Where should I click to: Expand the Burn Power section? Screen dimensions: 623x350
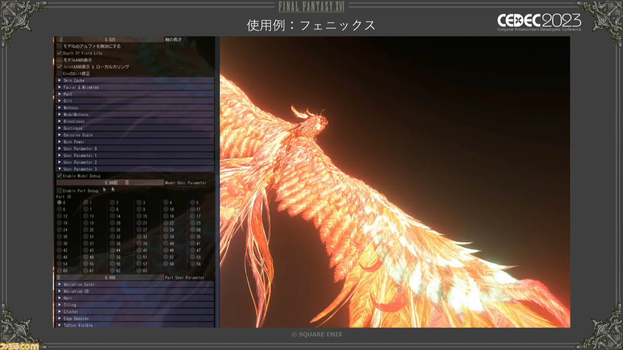coord(135,141)
